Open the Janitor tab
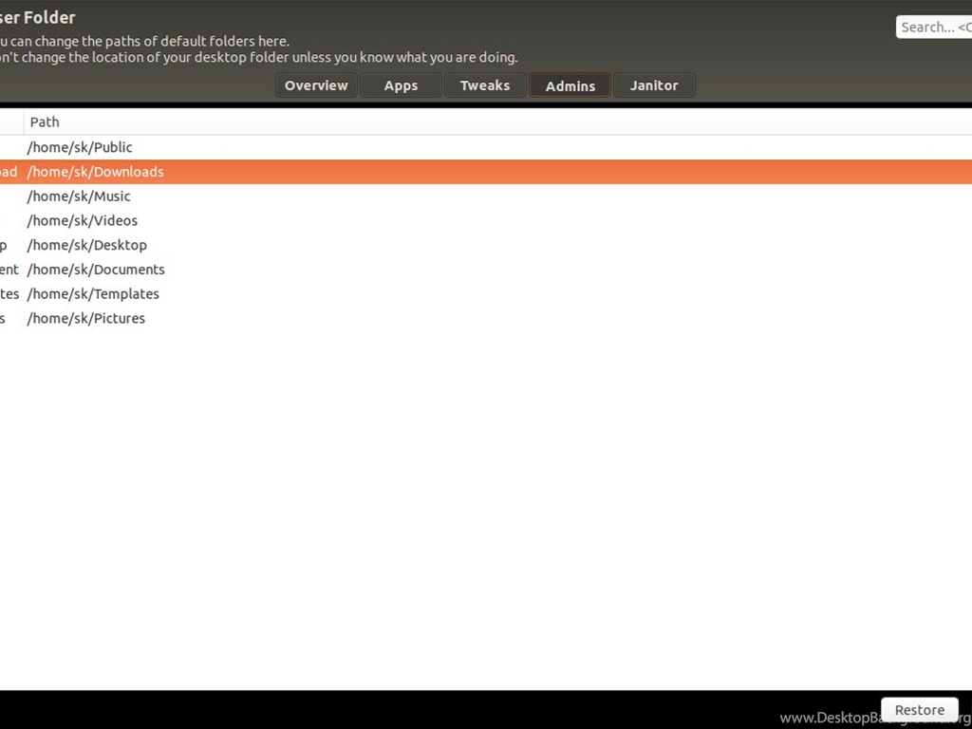This screenshot has height=729, width=972. [654, 85]
